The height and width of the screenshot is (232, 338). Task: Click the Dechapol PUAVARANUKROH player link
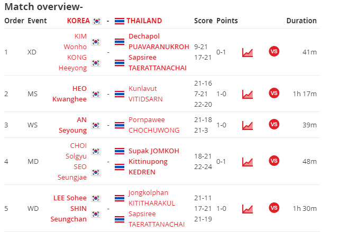coord(159,41)
